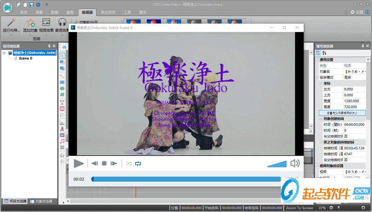Viewport: 372px width, 212px height.
Task: Expand the arrow under 运行向导
Action: coord(11,35)
